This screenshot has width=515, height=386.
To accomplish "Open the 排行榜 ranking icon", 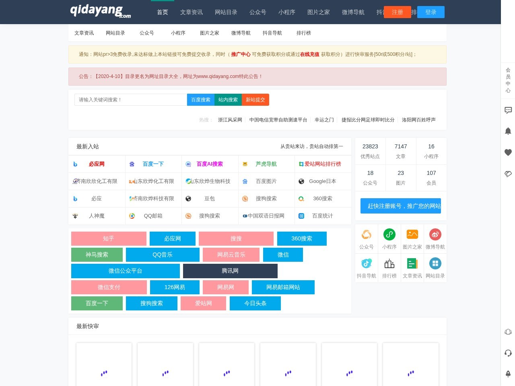I will click(389, 264).
